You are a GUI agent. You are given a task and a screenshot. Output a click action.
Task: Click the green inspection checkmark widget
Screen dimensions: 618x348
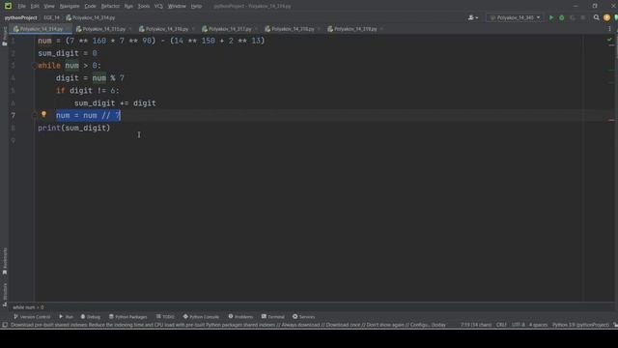click(x=609, y=40)
